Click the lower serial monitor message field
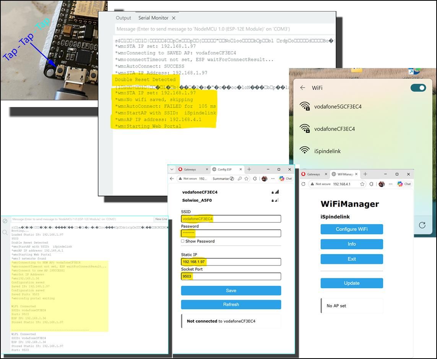 [x=82, y=219]
